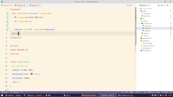Open changes compare icon in editor toolbar

pos(128,5)
